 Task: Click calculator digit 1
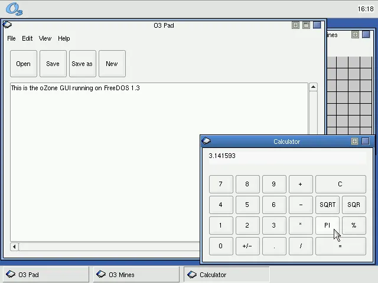click(x=221, y=225)
